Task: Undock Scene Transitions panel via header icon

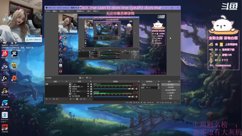Action: click(x=159, y=81)
